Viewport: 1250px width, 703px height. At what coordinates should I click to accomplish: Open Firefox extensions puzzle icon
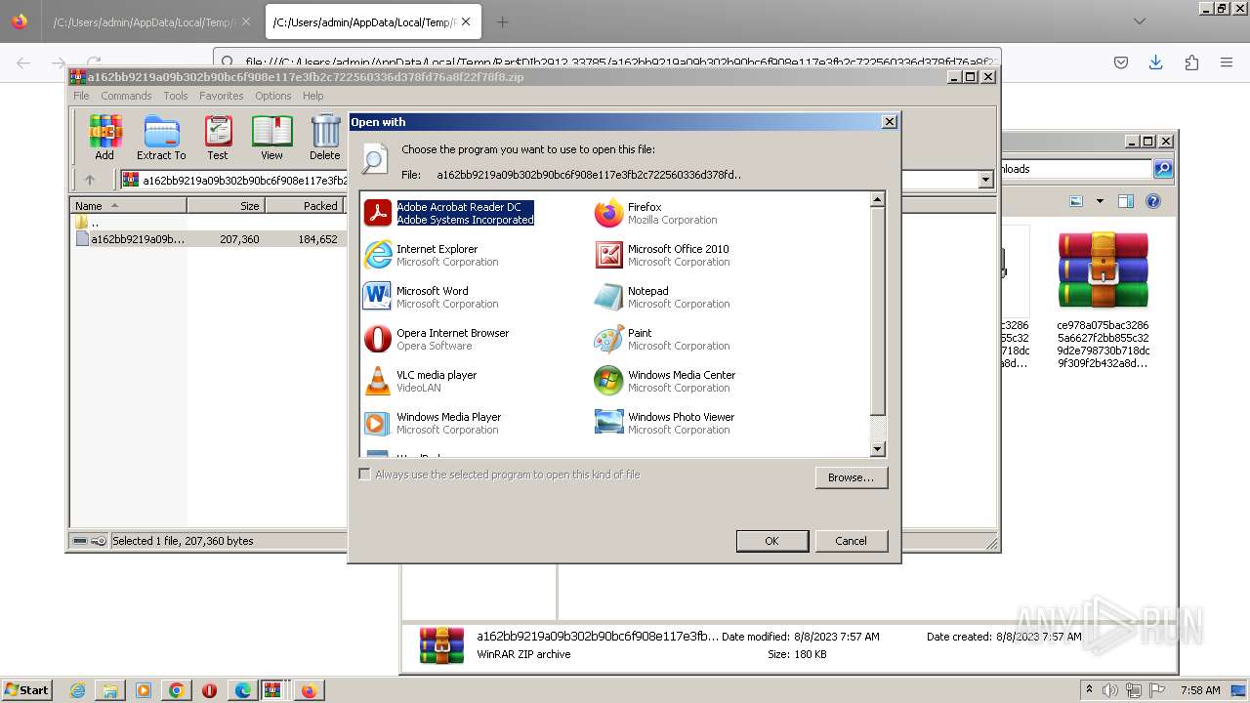1191,62
